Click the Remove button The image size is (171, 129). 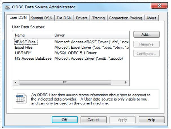(x=146, y=44)
